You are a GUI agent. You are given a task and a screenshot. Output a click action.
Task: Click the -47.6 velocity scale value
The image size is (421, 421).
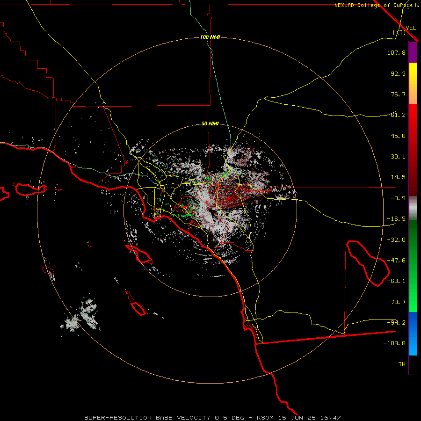pos(396,261)
